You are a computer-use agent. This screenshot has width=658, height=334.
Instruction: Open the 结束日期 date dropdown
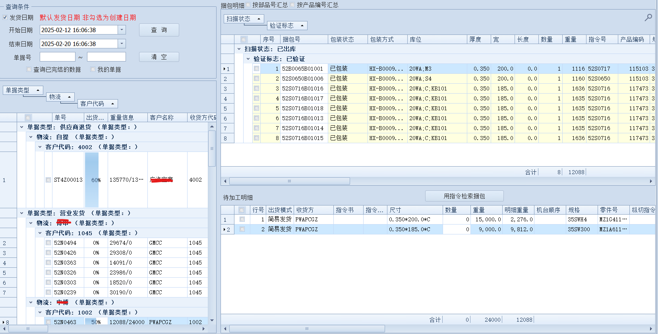pyautogui.click(x=122, y=44)
